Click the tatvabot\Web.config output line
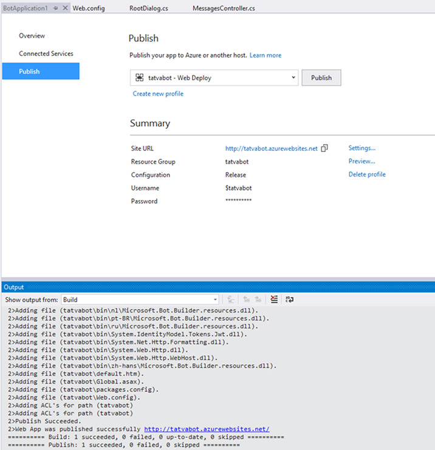435x450 pixels. pyautogui.click(x=74, y=397)
